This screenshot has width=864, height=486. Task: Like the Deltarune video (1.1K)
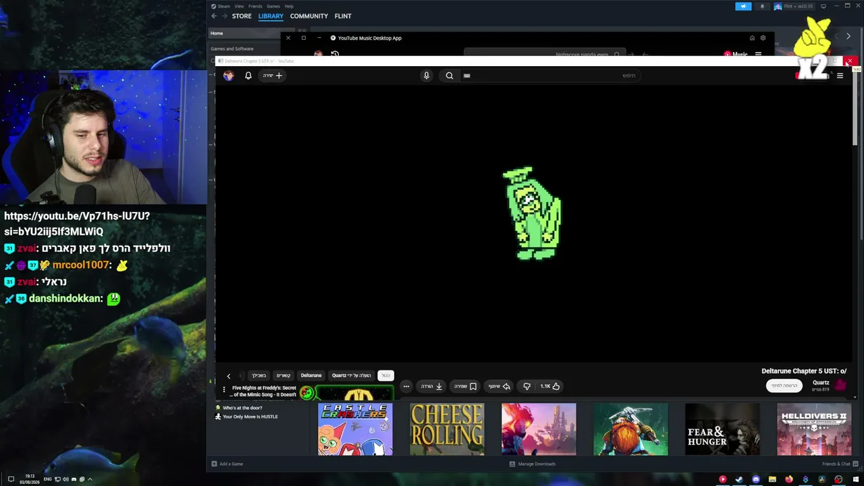click(x=550, y=386)
